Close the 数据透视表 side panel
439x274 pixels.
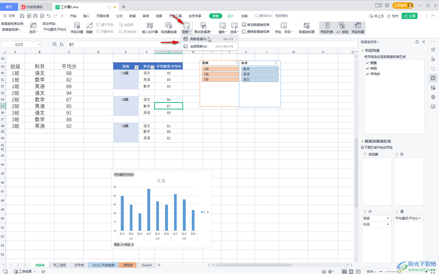pos(424,42)
